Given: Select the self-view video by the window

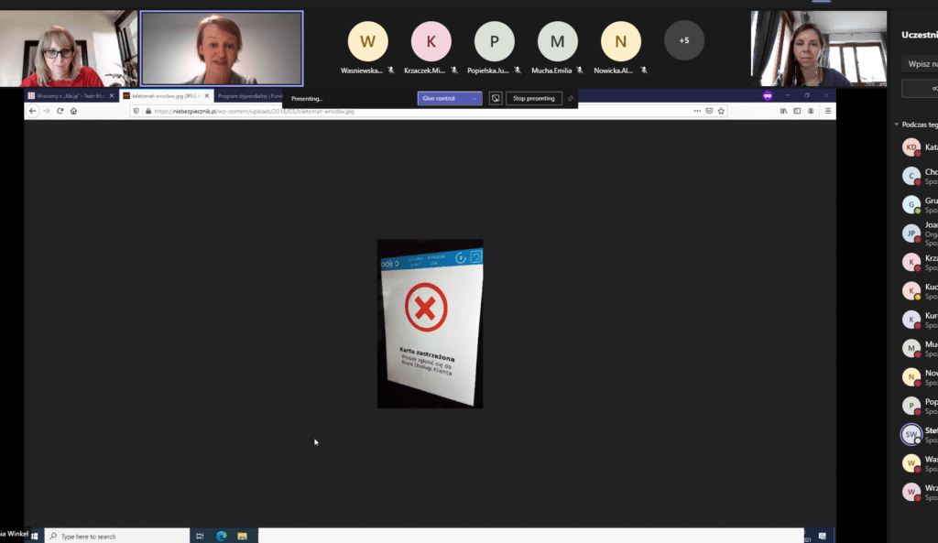Looking at the screenshot, I should [819, 49].
